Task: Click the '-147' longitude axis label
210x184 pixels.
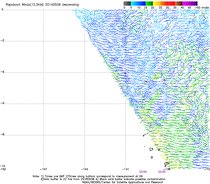Action: coord(43,169)
